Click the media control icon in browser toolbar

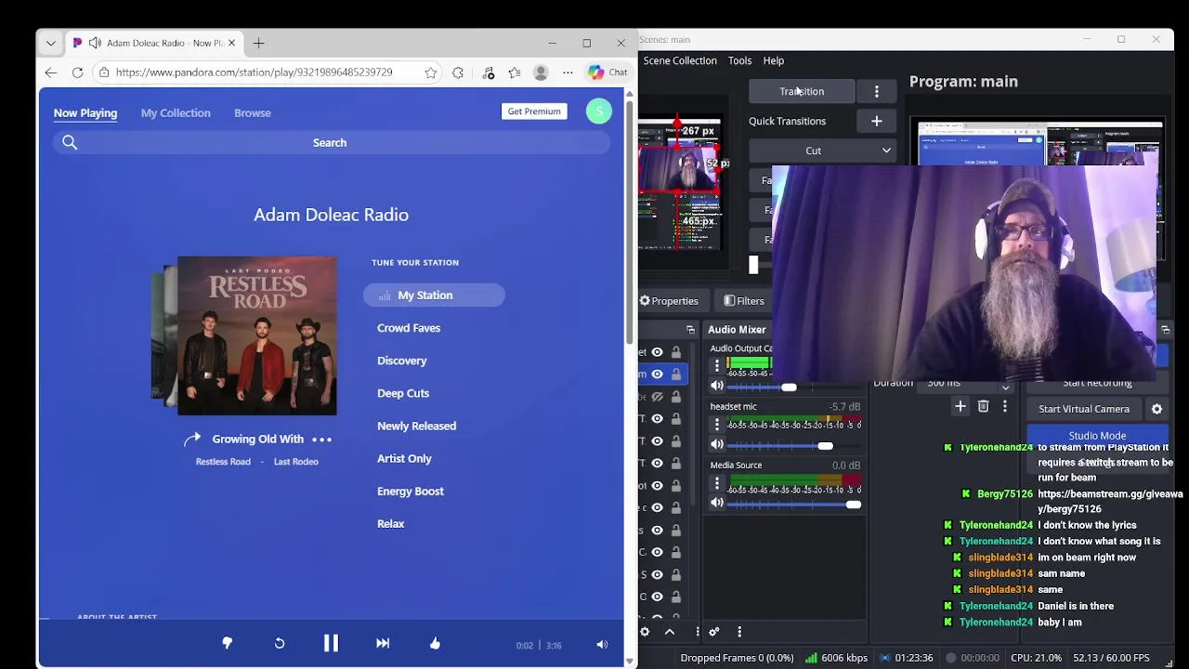coord(489,72)
